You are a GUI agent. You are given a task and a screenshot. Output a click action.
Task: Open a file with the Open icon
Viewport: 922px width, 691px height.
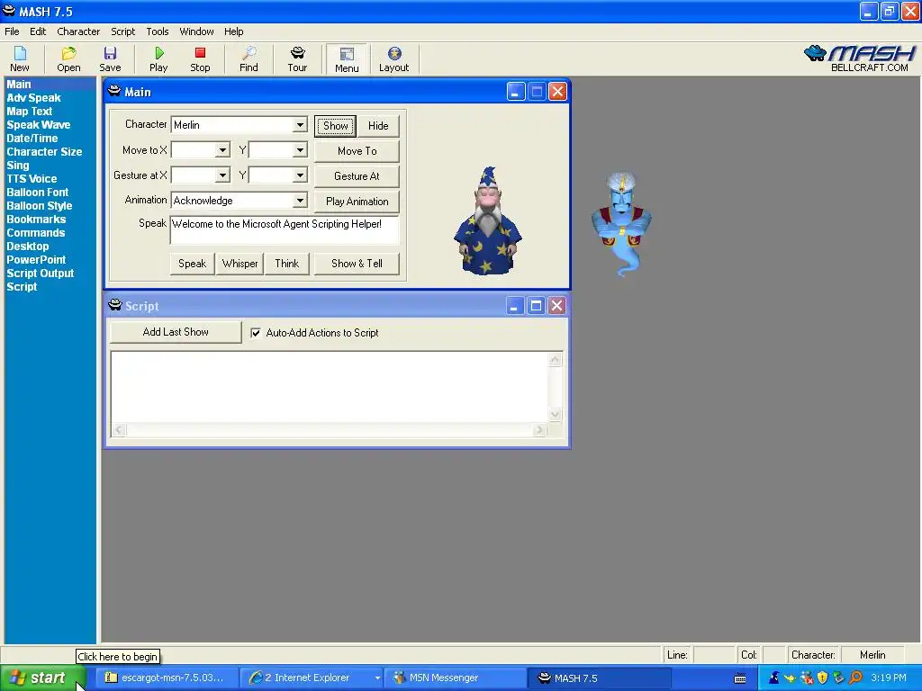(68, 59)
